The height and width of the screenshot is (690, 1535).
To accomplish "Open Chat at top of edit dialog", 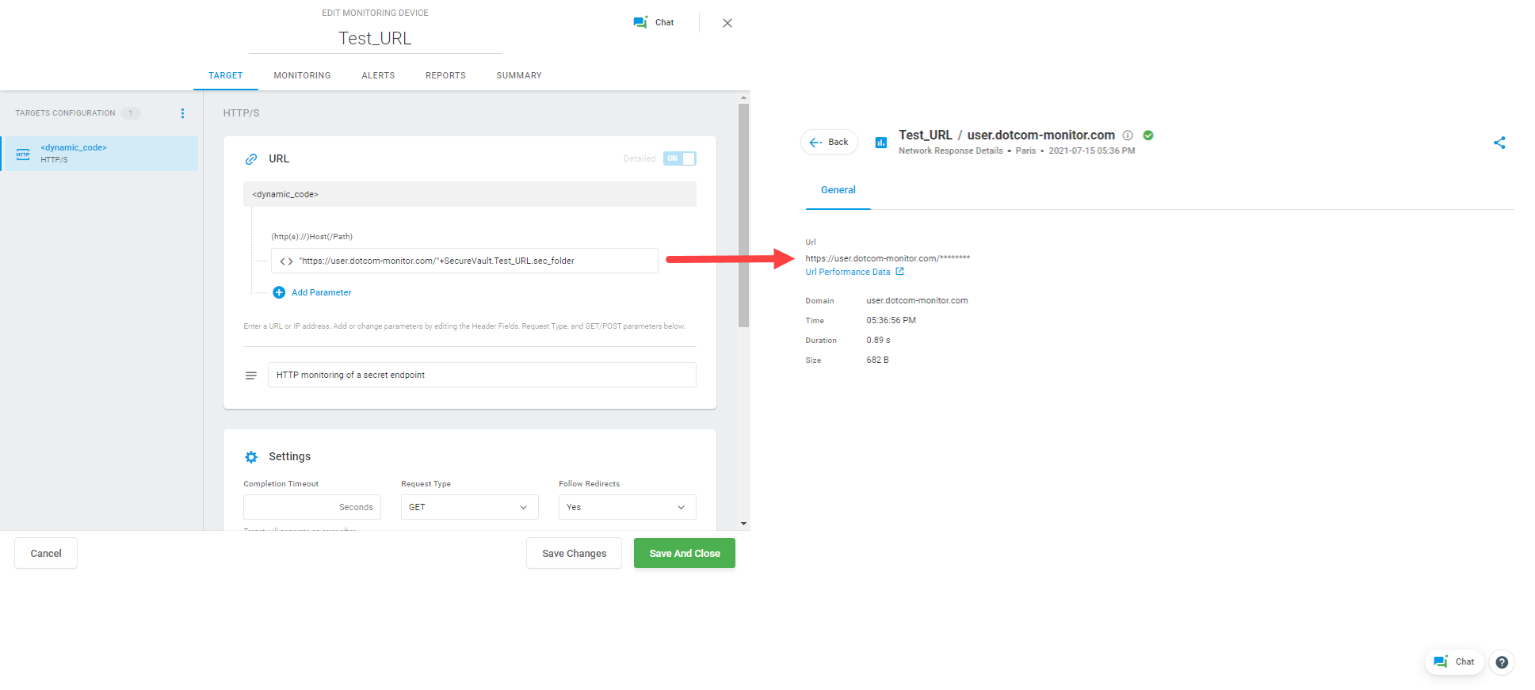I will click(x=653, y=22).
